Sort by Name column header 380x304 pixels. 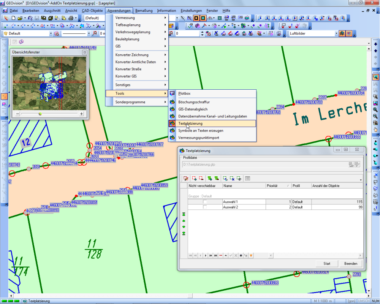click(244, 186)
